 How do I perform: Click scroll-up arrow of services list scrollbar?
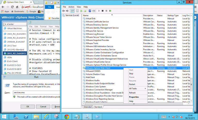[191, 15]
